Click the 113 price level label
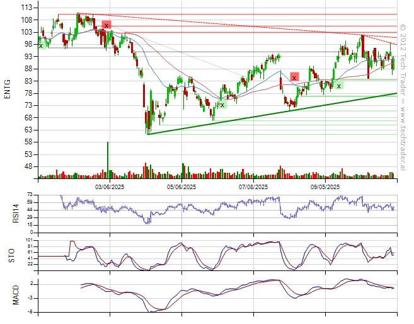 click(28, 8)
